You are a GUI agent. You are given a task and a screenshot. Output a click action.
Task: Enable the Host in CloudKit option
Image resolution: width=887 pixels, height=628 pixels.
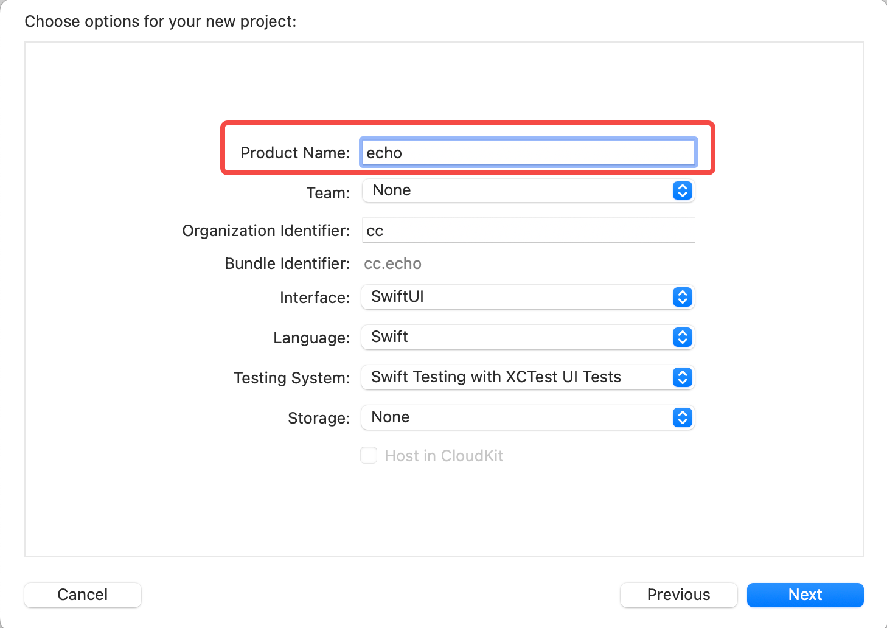(369, 455)
